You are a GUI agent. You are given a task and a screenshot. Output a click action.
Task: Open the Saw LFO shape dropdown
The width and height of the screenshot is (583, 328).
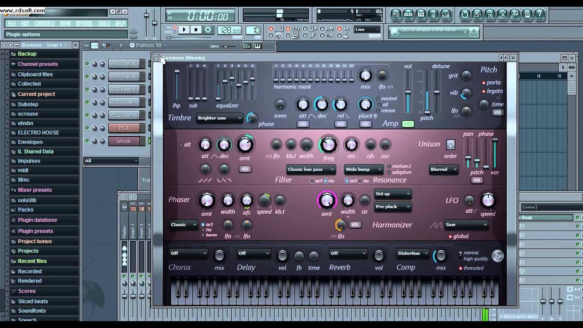pos(466,225)
